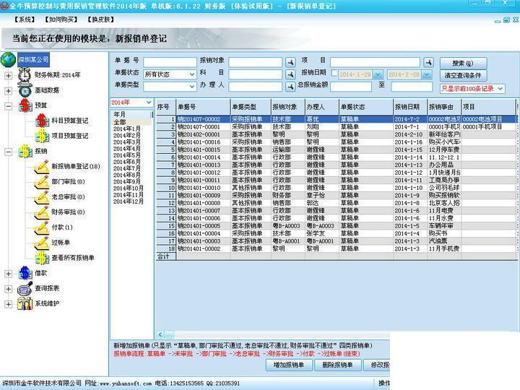Select 2014年7月 in the month list
520x390 pixels.
[127, 168]
